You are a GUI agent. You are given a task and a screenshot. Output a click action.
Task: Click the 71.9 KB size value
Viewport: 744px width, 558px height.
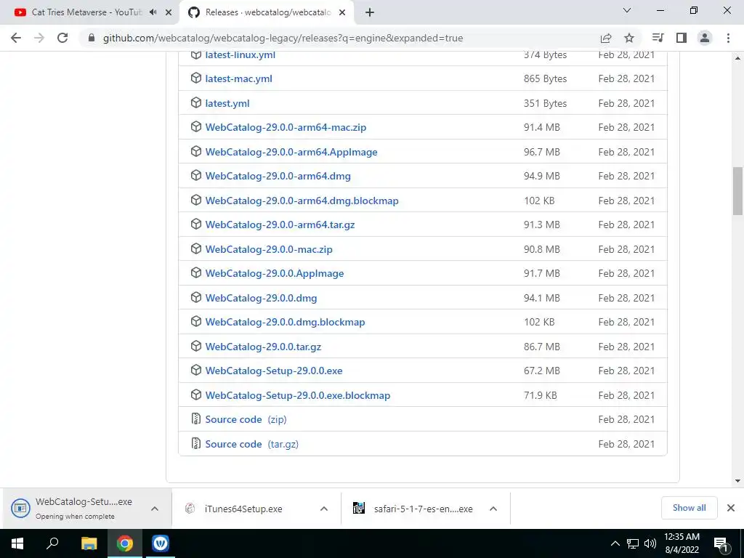pyautogui.click(x=541, y=395)
